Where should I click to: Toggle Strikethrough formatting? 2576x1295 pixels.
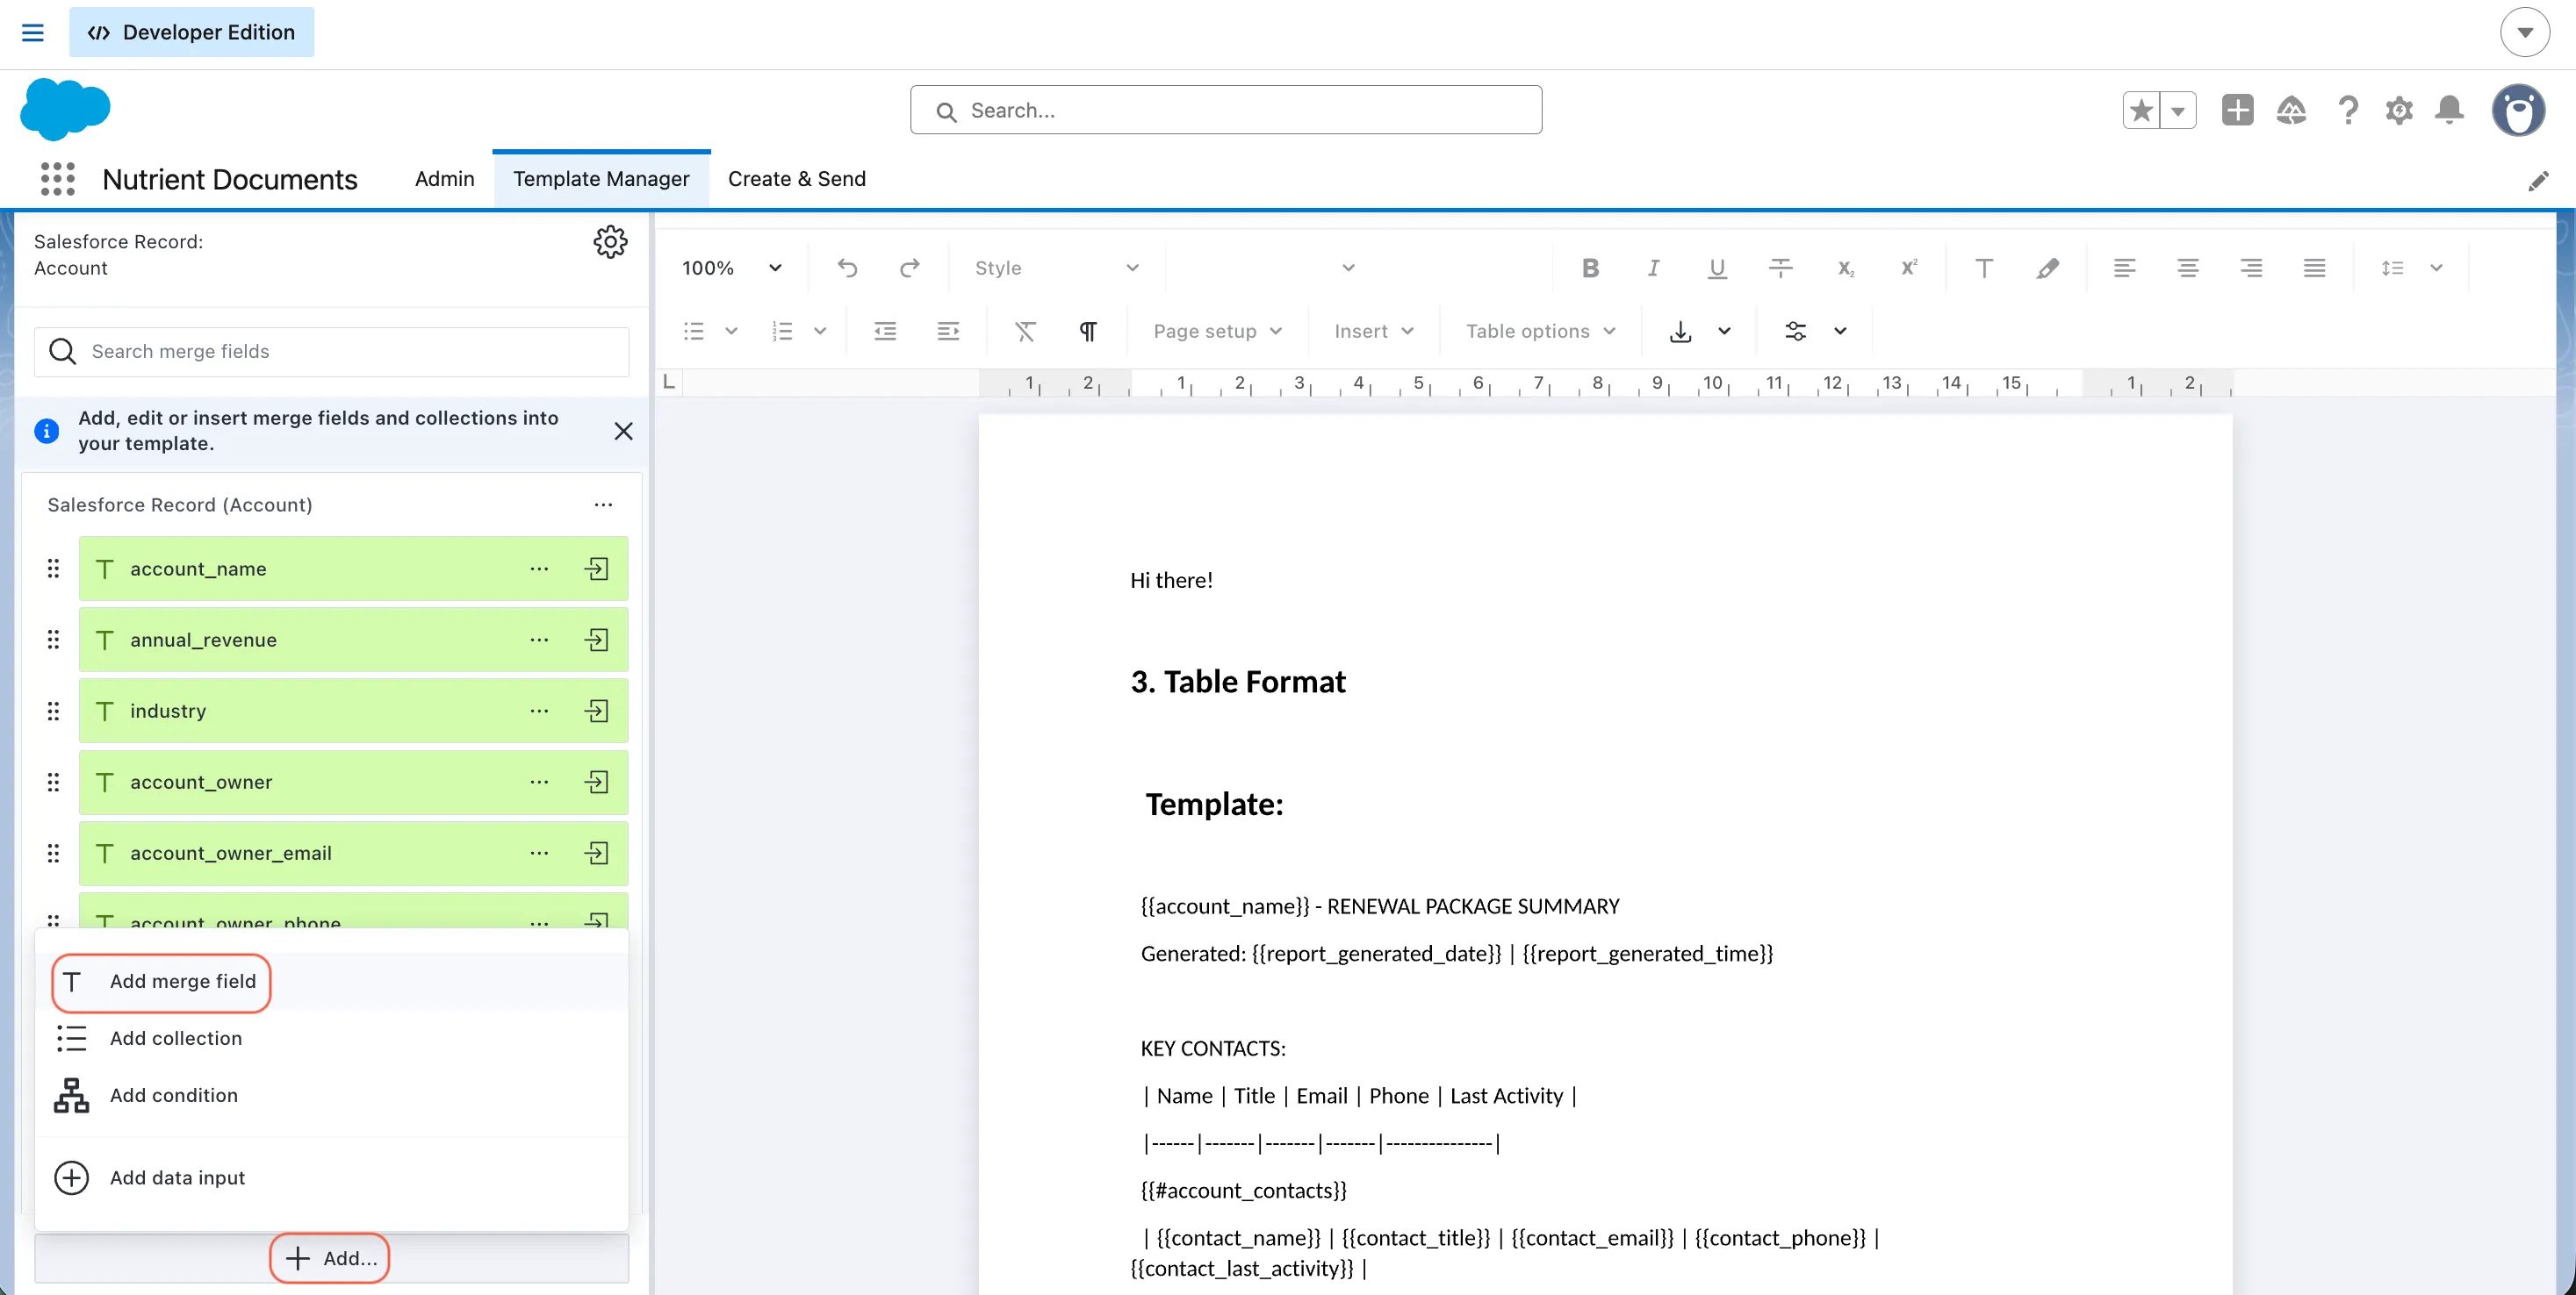[1781, 268]
